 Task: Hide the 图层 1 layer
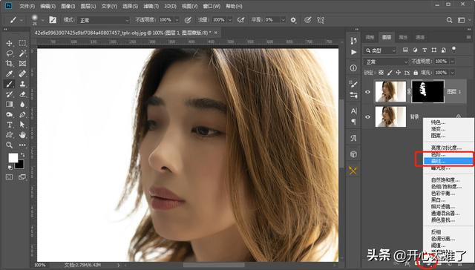(x=368, y=92)
